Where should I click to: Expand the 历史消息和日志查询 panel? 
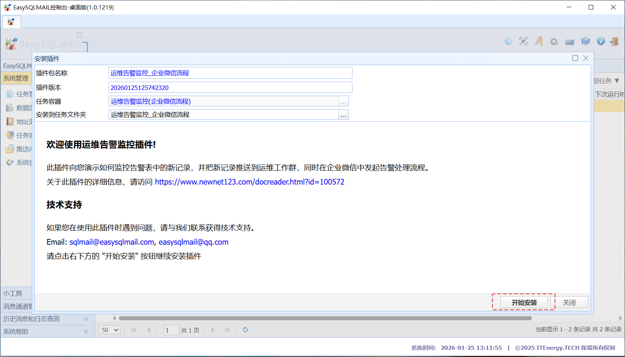click(x=86, y=319)
